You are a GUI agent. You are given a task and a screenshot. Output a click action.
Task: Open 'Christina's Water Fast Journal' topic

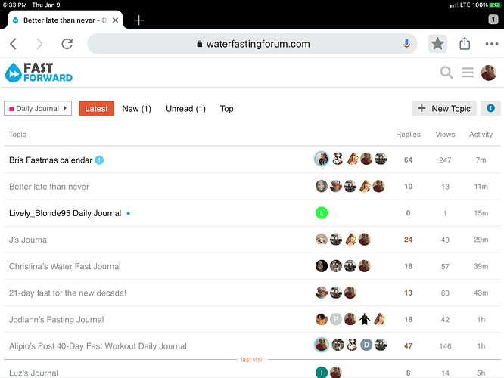point(64,266)
